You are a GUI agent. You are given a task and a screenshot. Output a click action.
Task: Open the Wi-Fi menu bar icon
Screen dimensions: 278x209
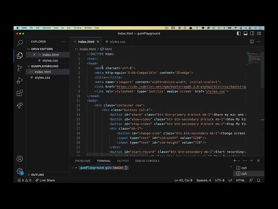235,28
